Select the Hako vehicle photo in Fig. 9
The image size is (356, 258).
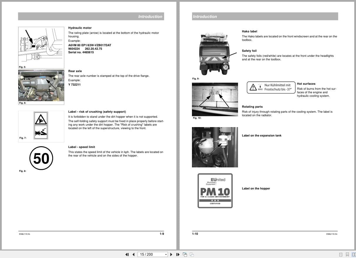click(x=215, y=52)
